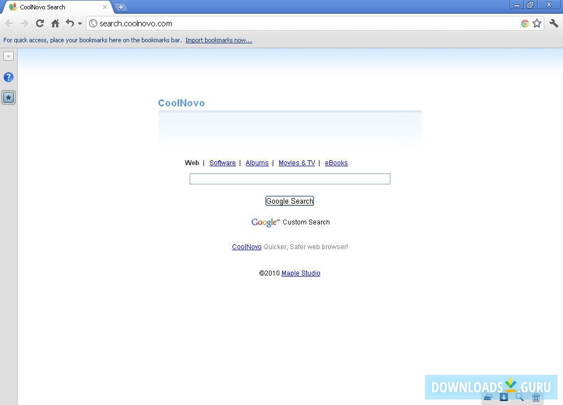Restore down the browser window
Viewport: 563px width, 405px height.
[531, 5]
